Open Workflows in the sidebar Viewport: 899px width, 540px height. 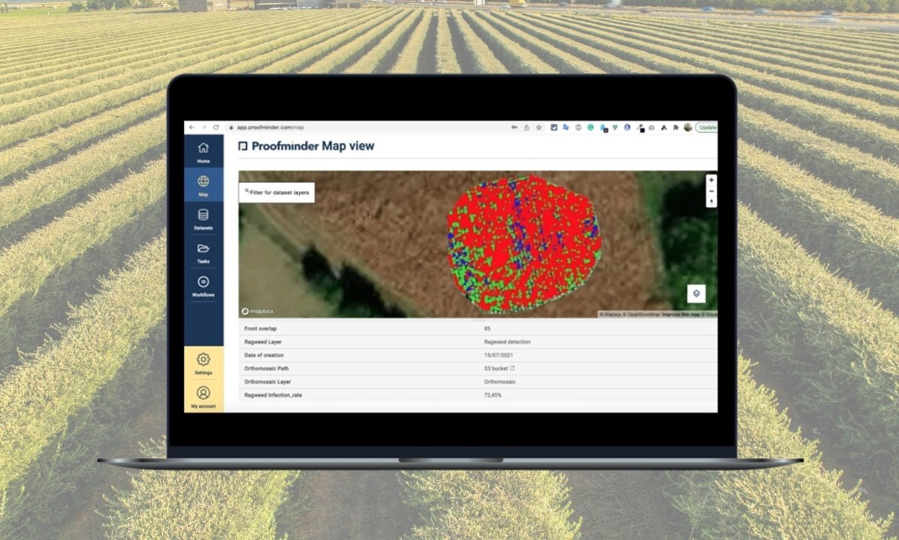[203, 286]
